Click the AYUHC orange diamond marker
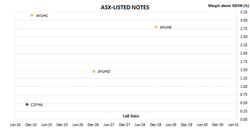This screenshot has height=130, width=250. (32, 15)
